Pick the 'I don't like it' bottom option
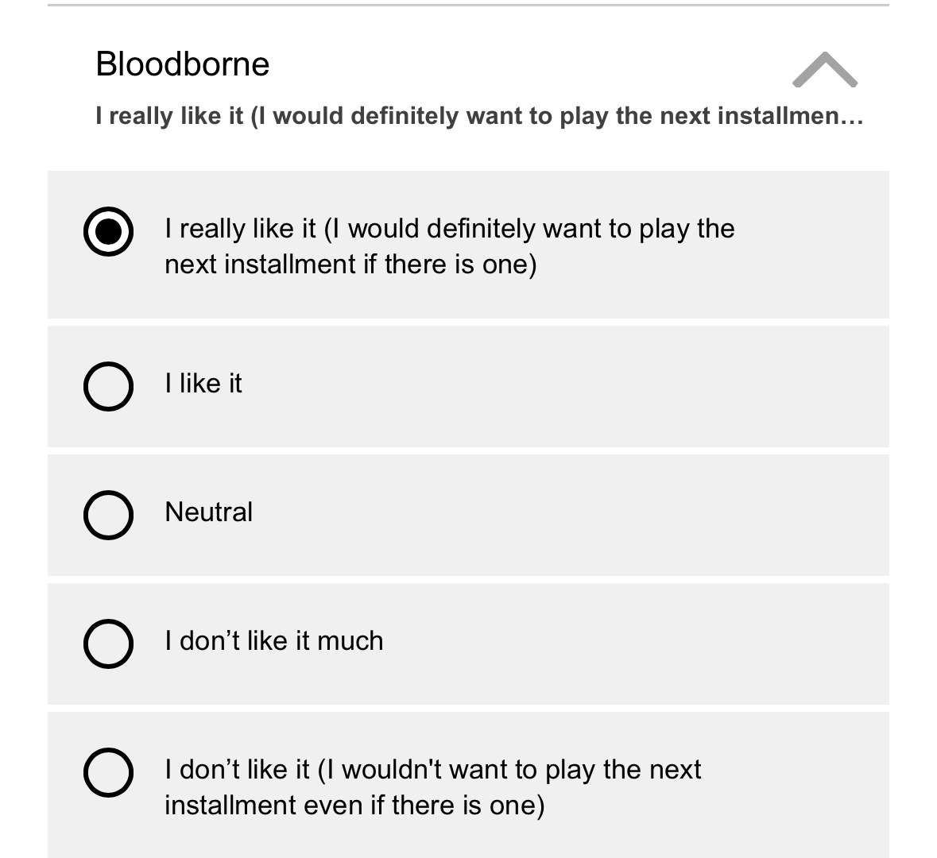 click(x=108, y=770)
